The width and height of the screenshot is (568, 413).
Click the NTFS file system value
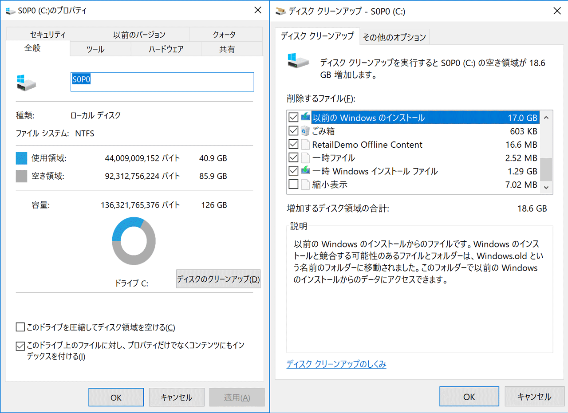(85, 133)
